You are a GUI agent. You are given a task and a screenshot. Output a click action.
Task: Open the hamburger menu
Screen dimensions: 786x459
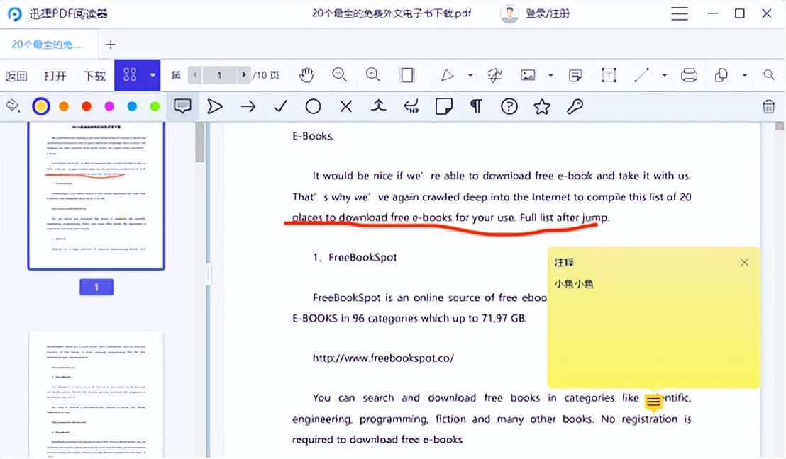tap(679, 13)
